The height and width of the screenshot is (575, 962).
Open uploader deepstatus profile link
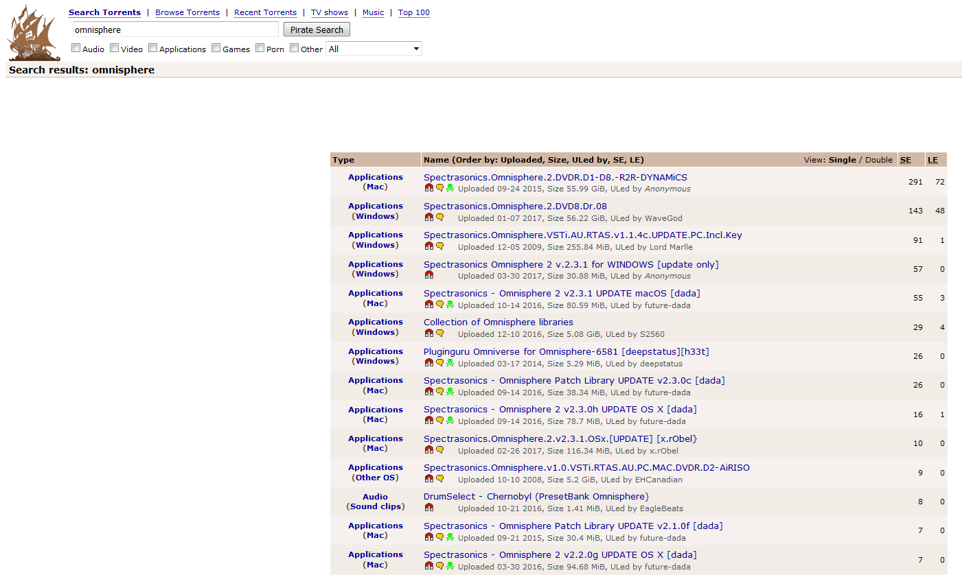(661, 364)
